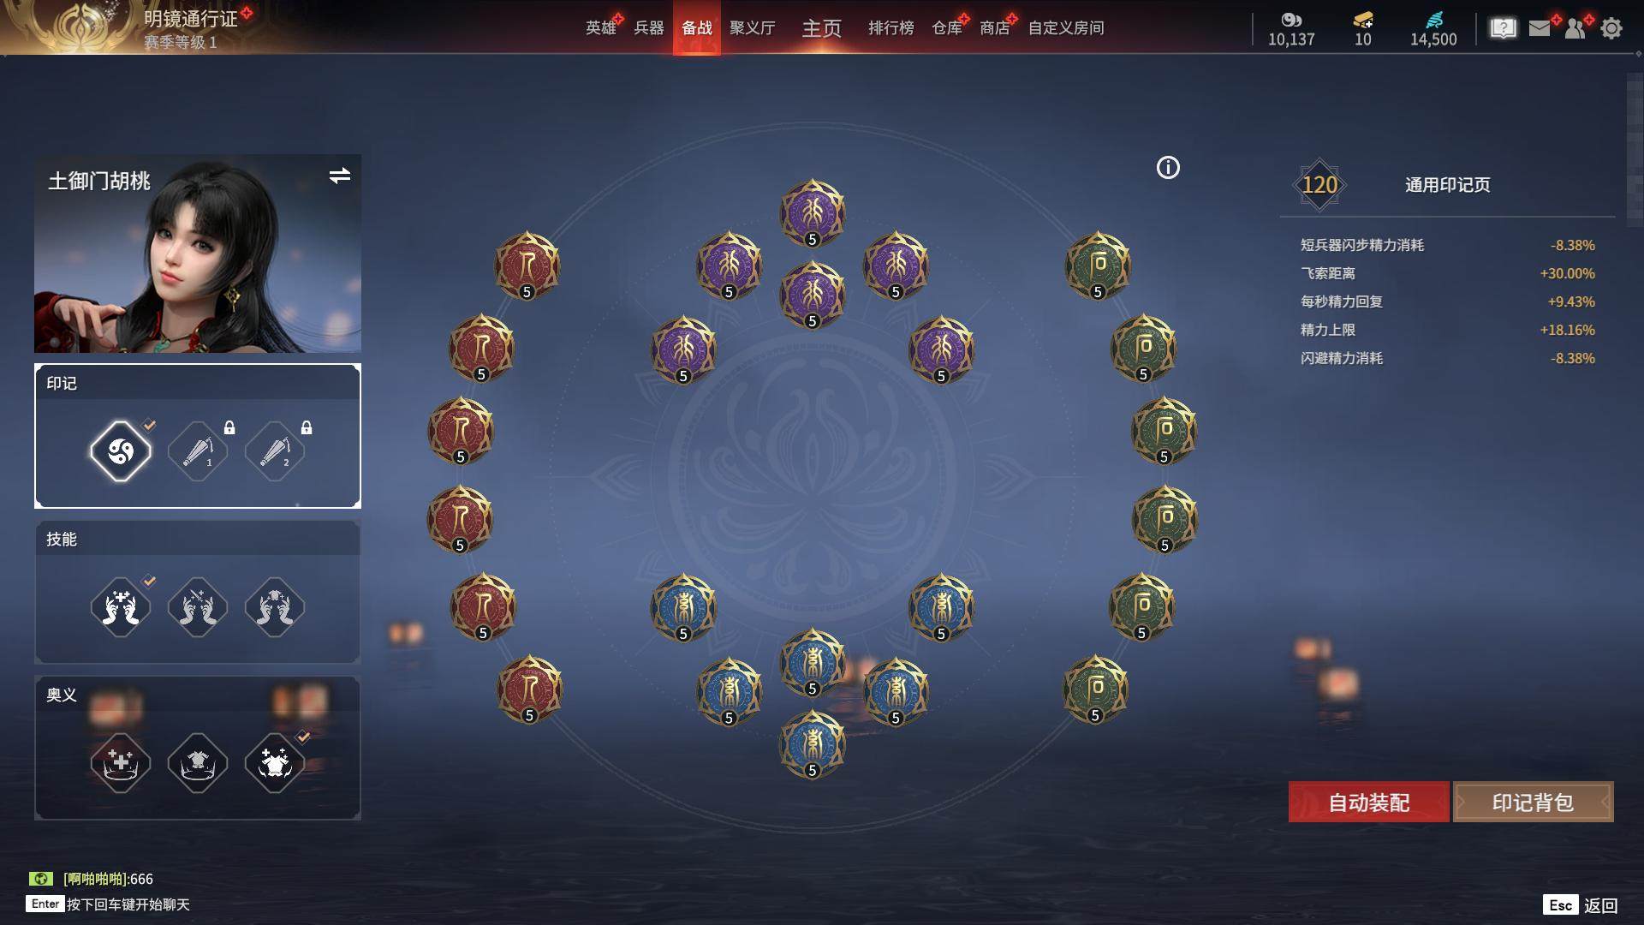The image size is (1644, 925).
Task: Open the help book icon
Action: pos(1503,28)
